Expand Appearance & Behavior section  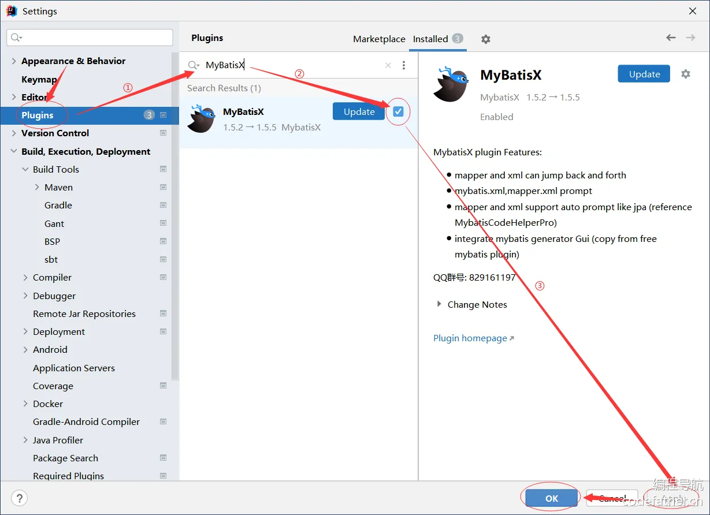coord(14,61)
